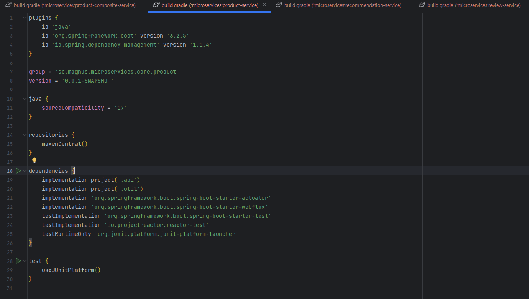This screenshot has width=529, height=299.
Task: Click 'org.springframework.boot' plugin id string
Action: [94, 36]
